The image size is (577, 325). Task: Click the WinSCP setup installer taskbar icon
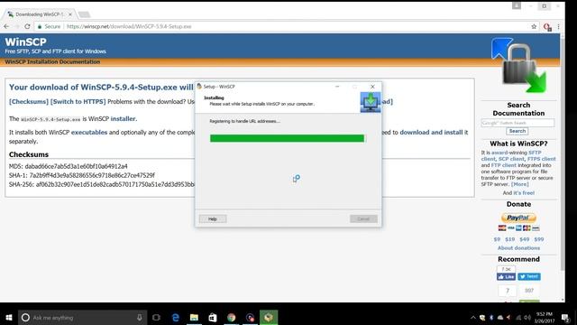(x=269, y=317)
